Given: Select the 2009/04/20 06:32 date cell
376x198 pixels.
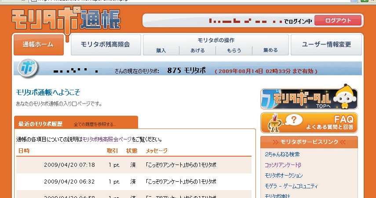Looking at the screenshot, I should [69, 182].
